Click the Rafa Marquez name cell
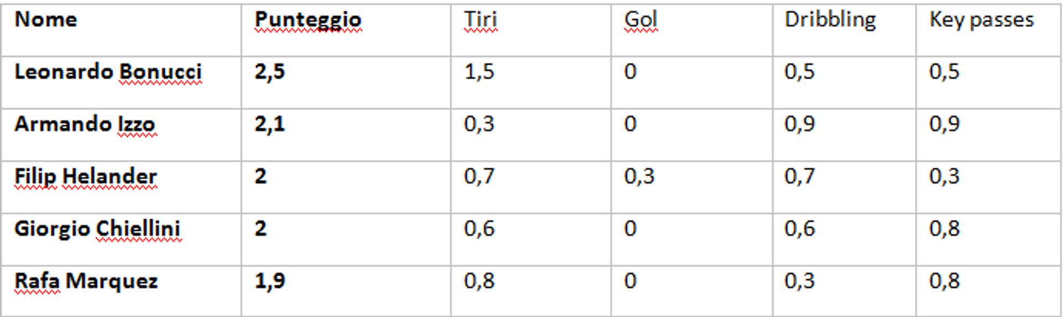The image size is (1063, 317). (x=121, y=291)
